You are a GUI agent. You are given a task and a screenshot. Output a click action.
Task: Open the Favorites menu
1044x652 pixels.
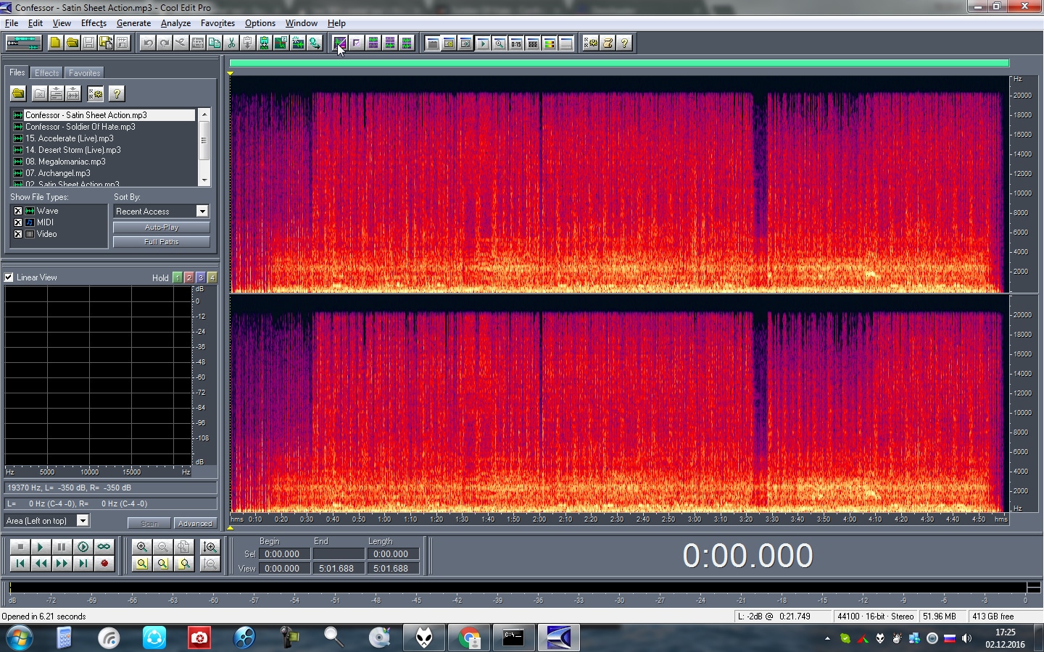pos(217,23)
